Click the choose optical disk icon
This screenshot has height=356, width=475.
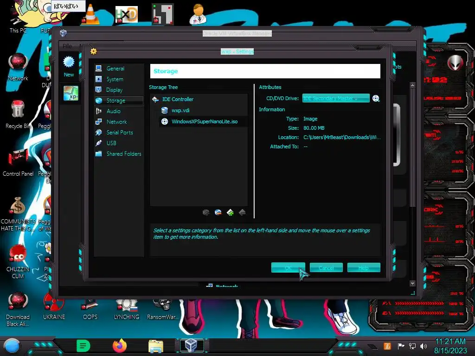click(376, 98)
